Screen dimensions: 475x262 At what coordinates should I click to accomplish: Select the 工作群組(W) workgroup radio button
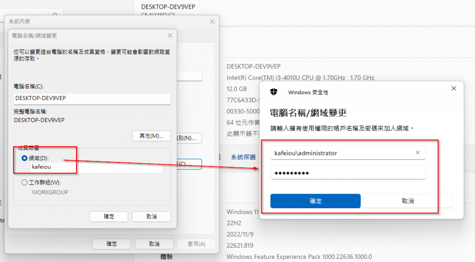coord(25,182)
